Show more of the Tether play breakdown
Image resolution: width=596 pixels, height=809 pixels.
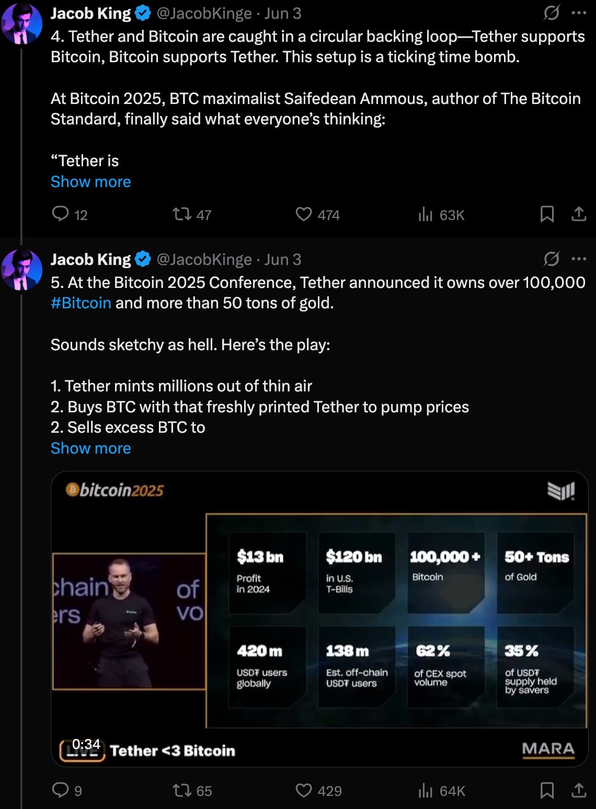pyautogui.click(x=90, y=448)
